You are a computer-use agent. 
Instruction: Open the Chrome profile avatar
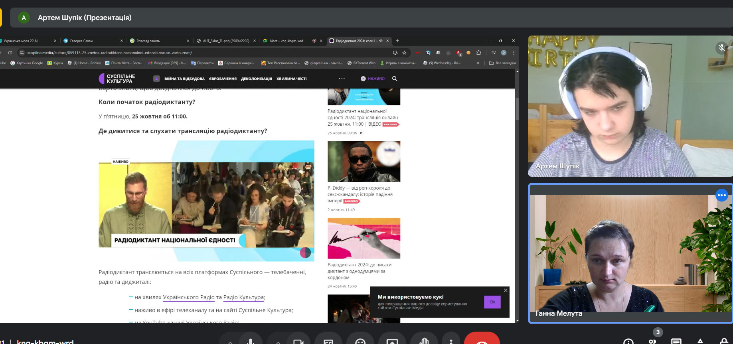pyautogui.click(x=504, y=53)
